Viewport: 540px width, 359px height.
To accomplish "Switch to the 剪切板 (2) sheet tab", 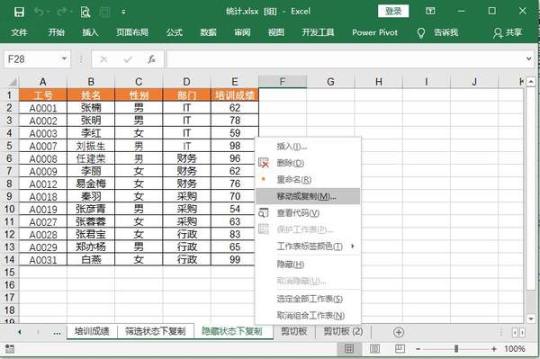I will coord(343,331).
